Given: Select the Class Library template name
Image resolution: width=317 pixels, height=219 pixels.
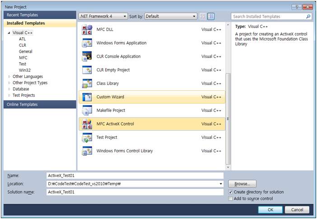Looking at the screenshot, I should 107,83.
